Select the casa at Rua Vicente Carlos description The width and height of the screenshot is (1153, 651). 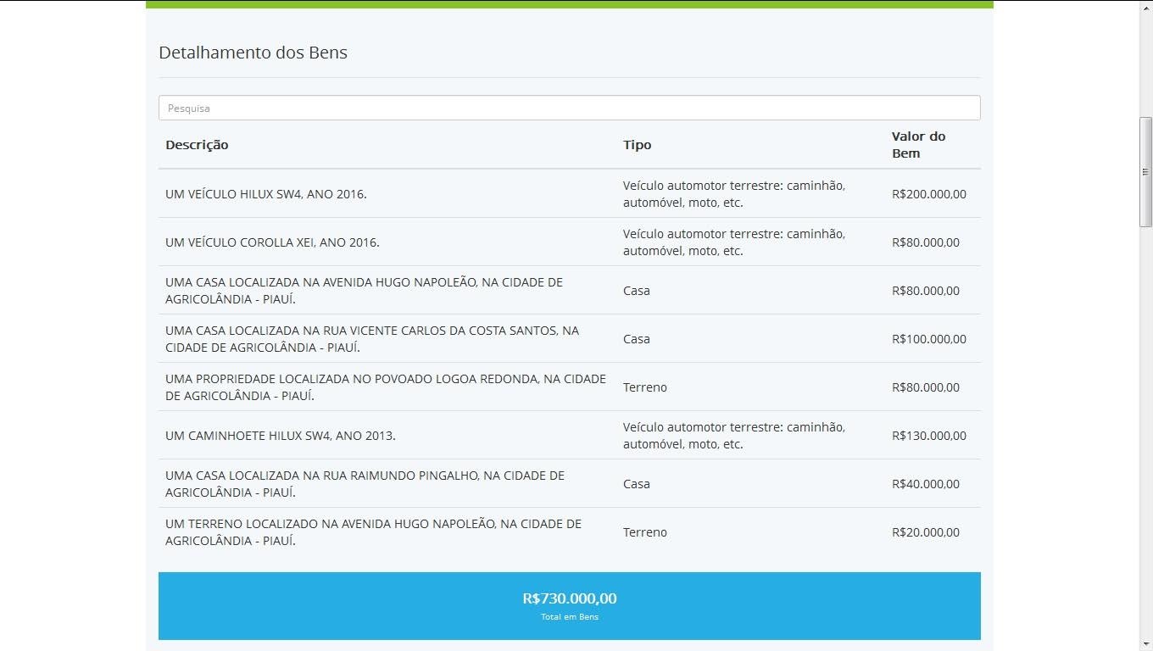pos(372,339)
